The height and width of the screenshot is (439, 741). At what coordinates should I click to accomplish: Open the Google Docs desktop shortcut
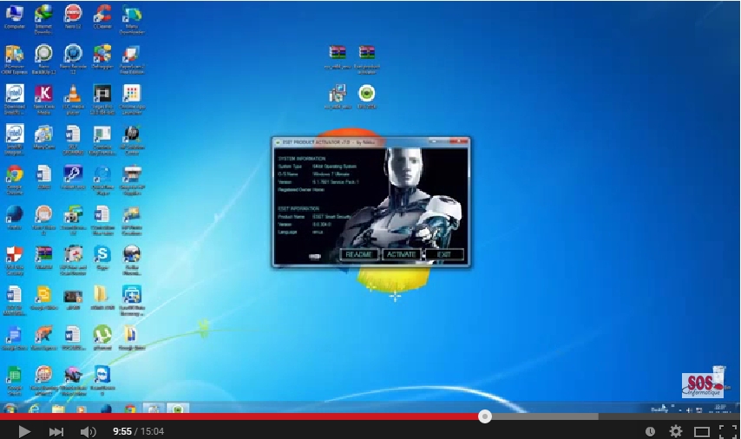(14, 337)
